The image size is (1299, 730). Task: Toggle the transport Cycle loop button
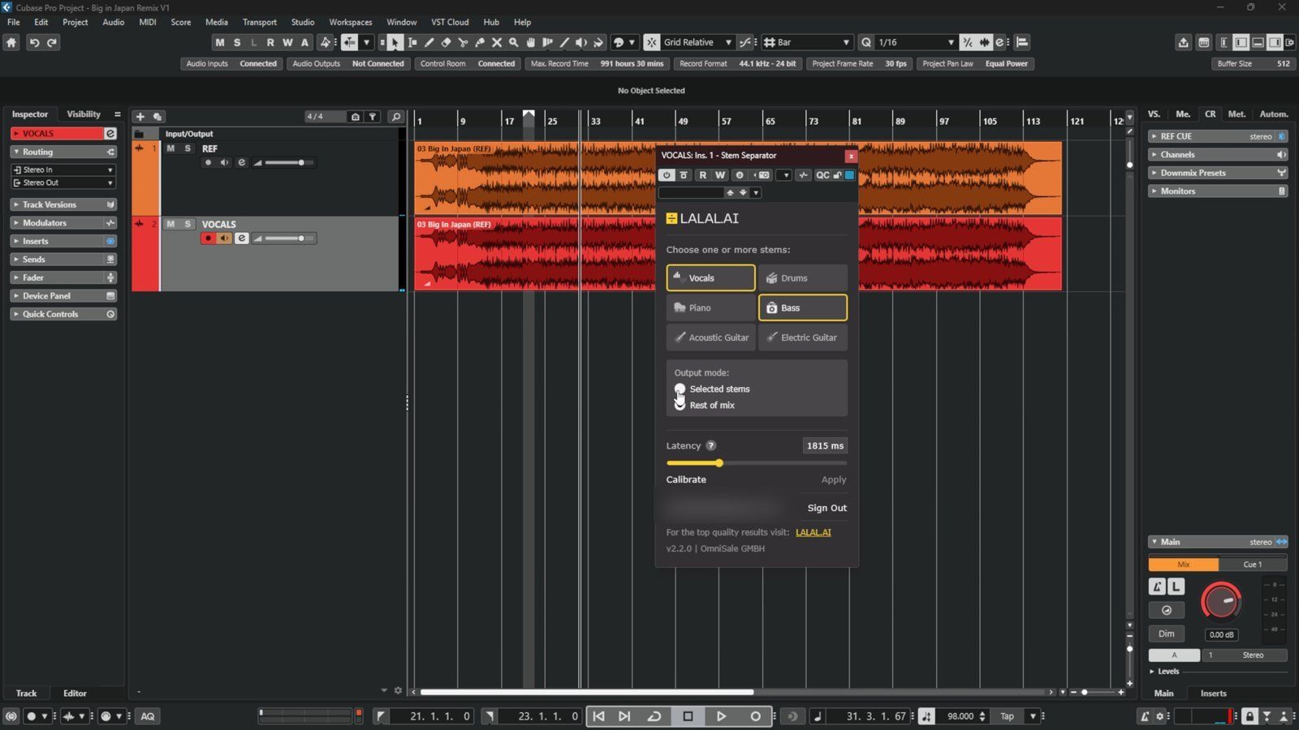coord(654,716)
